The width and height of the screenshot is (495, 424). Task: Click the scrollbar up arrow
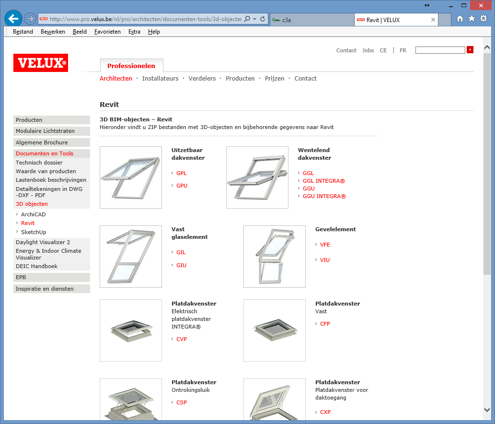pos(487,47)
